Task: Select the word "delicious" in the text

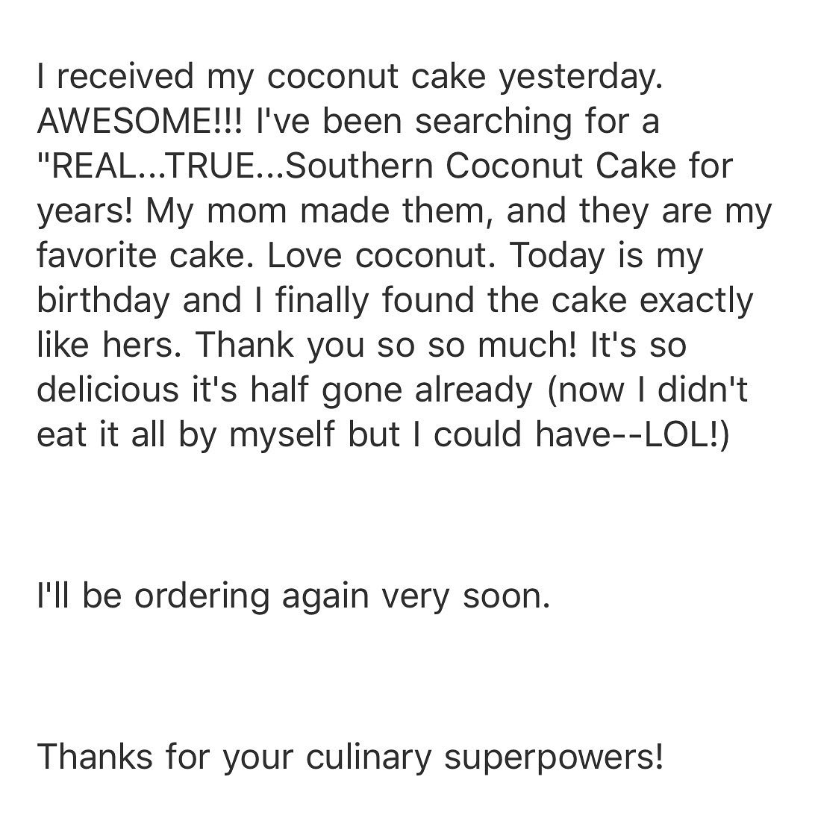Action: [x=107, y=390]
